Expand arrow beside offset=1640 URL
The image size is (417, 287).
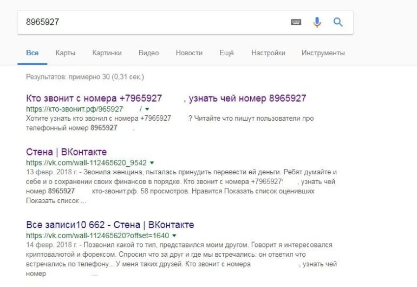point(174,236)
